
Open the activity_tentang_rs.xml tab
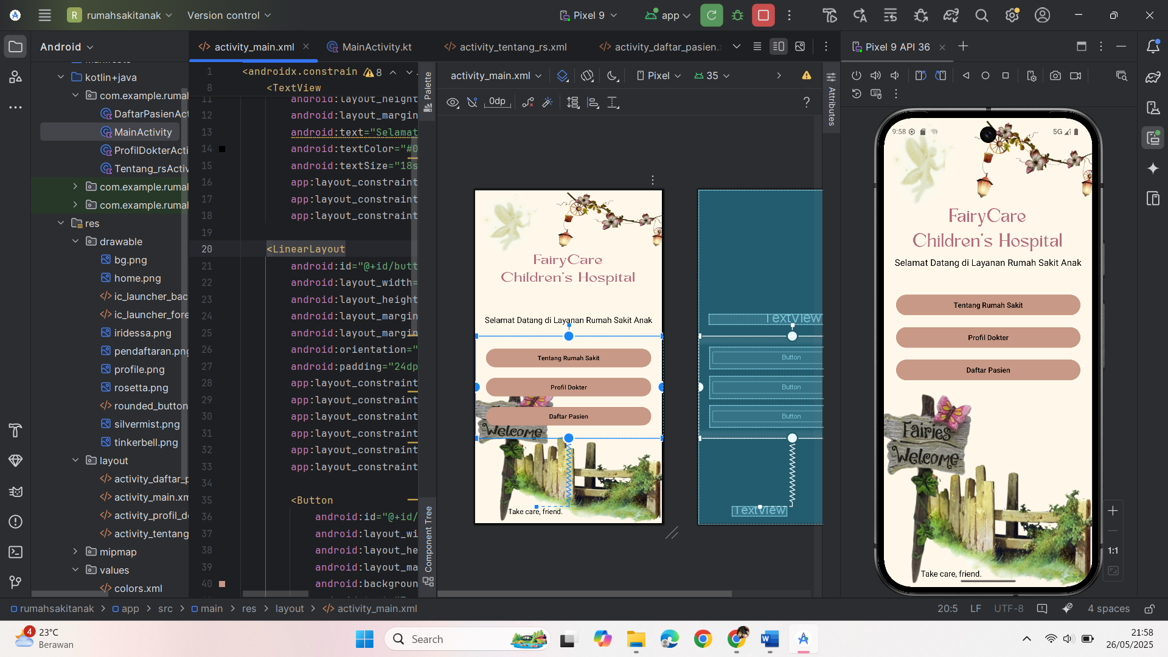point(512,47)
